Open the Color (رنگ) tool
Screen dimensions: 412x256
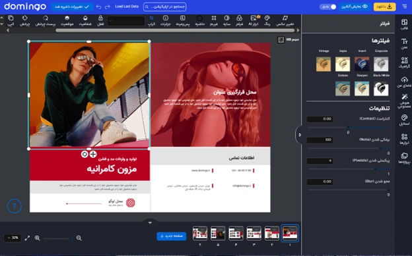coord(267,18)
